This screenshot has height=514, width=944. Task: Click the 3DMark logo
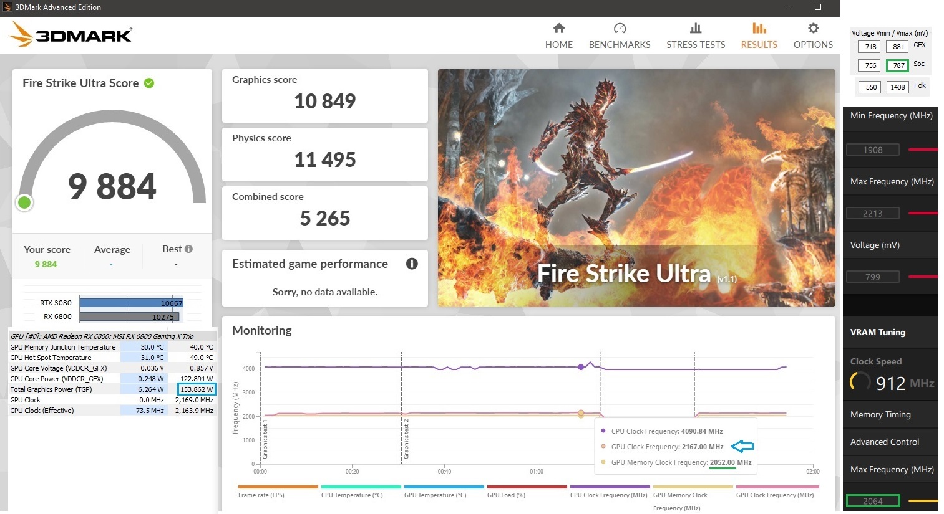click(71, 34)
